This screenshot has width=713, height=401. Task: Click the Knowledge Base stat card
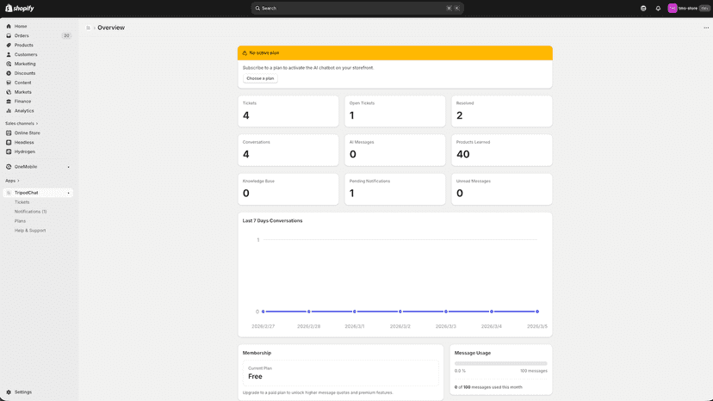coord(288,189)
